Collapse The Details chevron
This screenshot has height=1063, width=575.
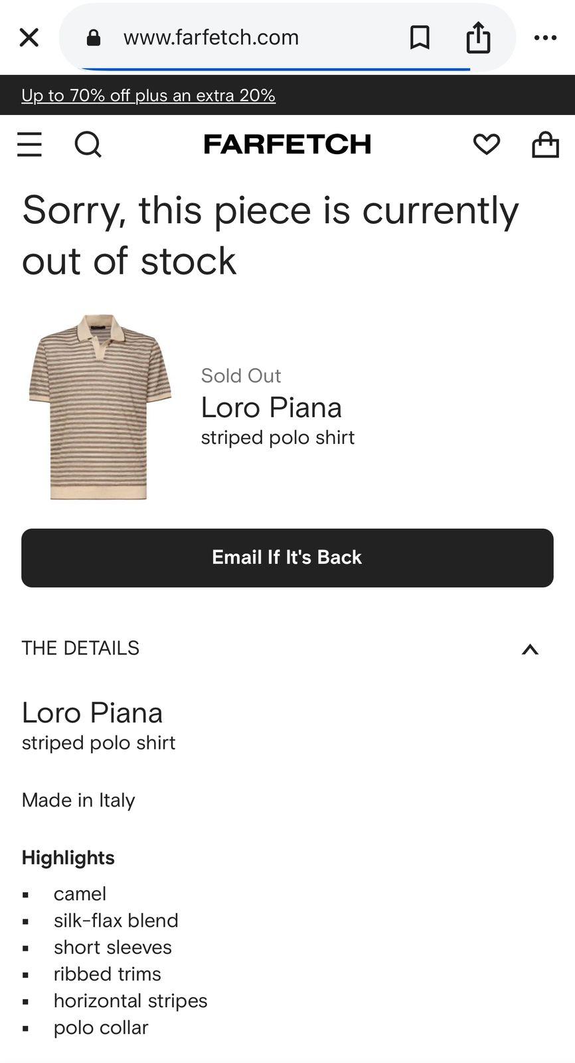click(530, 649)
